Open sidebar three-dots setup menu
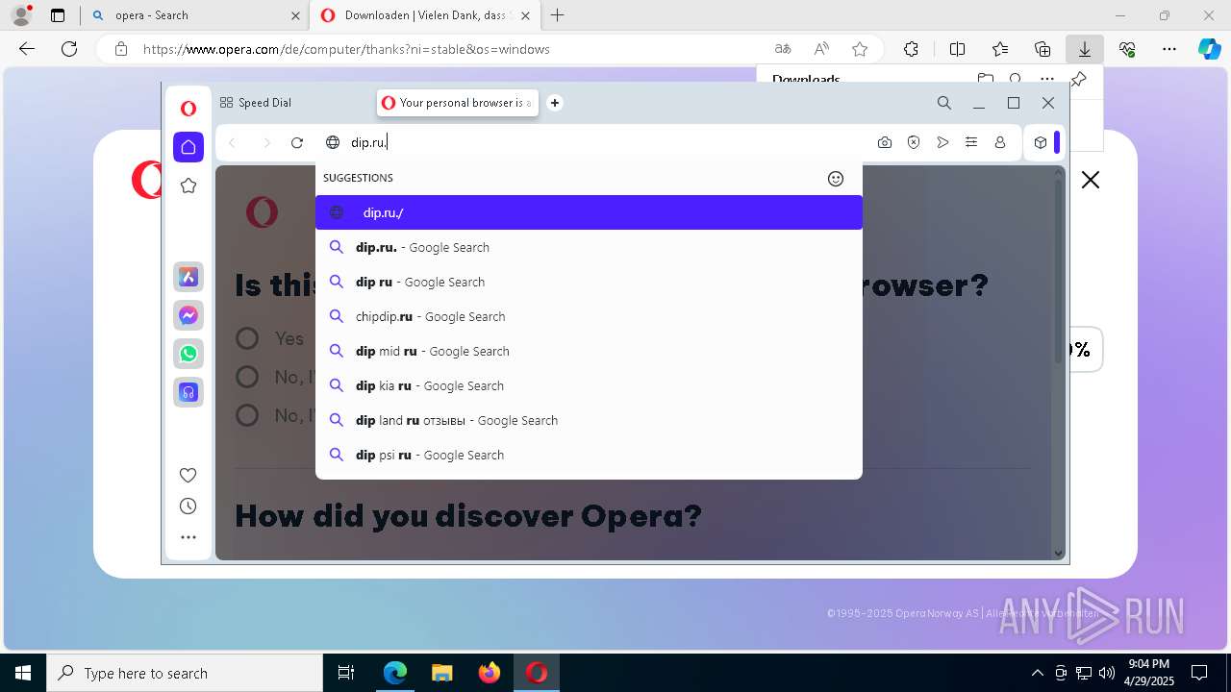Screen dimensions: 1231x692 188,537
